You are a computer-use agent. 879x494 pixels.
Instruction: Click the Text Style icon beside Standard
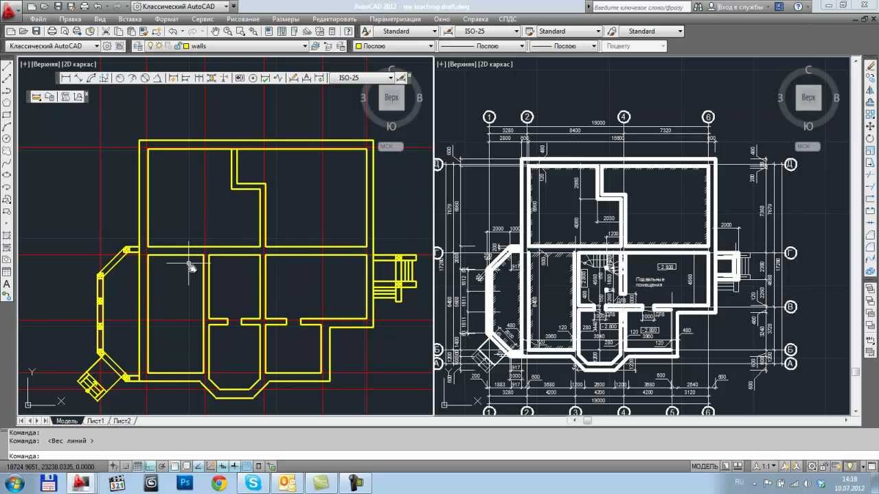[x=365, y=31]
